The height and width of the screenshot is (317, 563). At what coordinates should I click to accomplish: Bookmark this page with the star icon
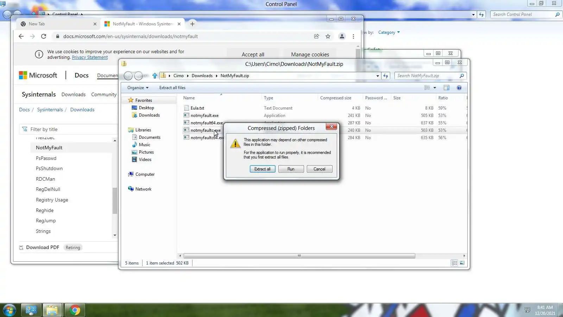pos(328,36)
